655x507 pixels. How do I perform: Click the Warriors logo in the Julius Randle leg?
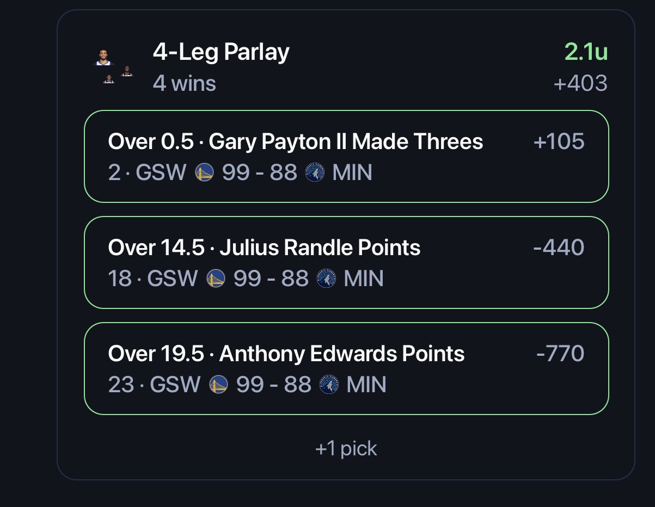pyautogui.click(x=216, y=279)
